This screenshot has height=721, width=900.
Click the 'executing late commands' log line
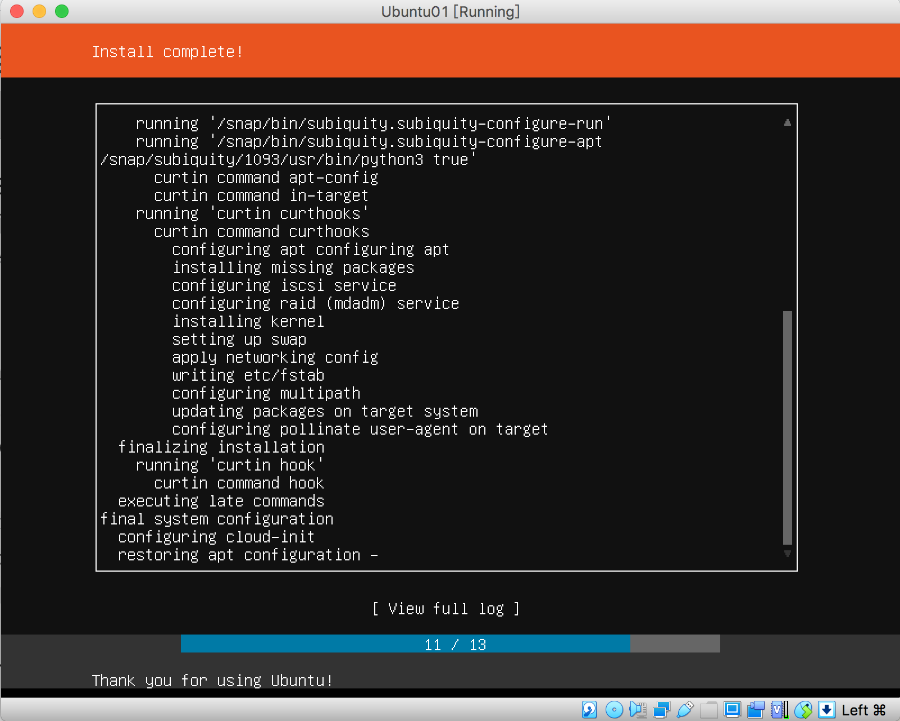coord(221,501)
